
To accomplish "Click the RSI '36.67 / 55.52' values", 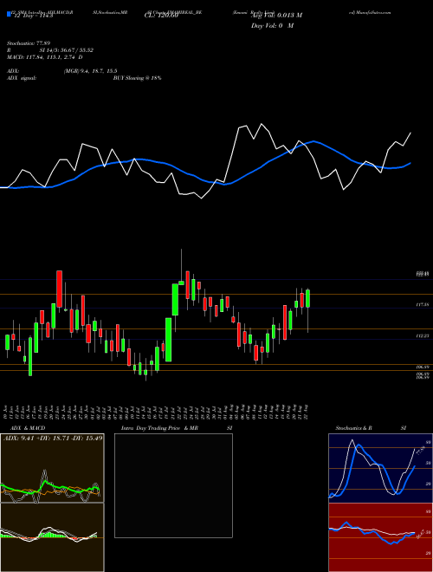I will tap(76, 50).
